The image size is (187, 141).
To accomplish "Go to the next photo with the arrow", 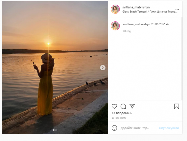I will pyautogui.click(x=103, y=68).
